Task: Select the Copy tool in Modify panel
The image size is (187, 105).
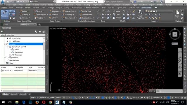Action: click(116, 15)
